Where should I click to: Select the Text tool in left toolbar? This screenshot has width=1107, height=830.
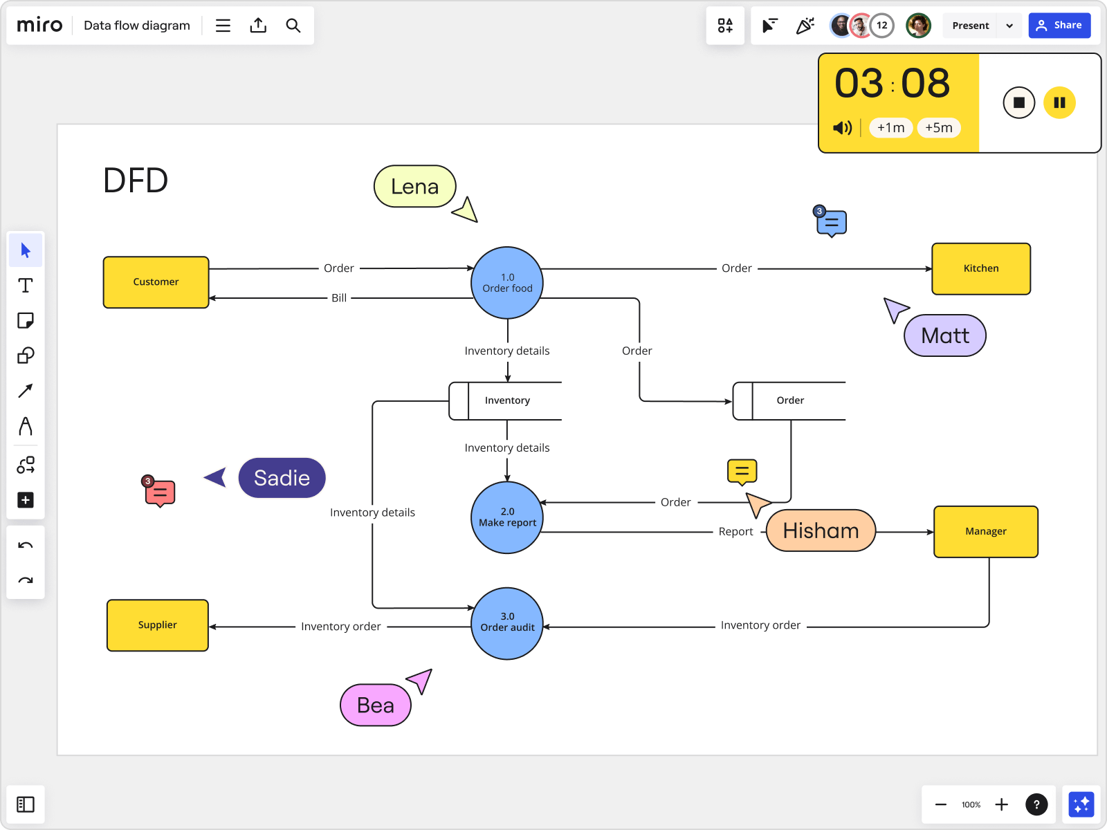coord(26,286)
